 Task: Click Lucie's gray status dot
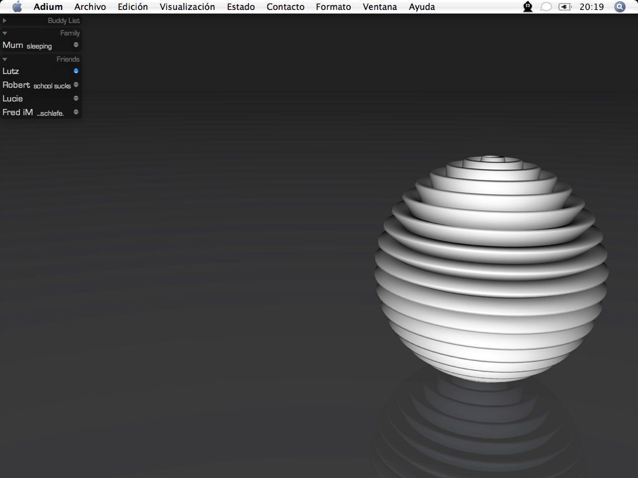tap(76, 98)
